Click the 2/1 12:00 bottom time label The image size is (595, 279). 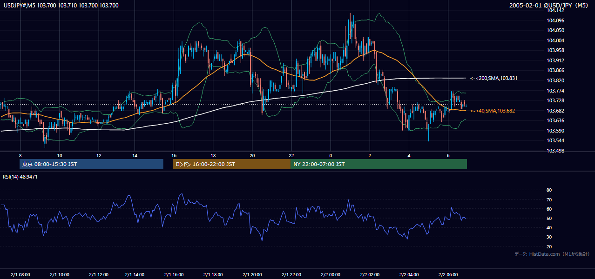click(x=98, y=274)
